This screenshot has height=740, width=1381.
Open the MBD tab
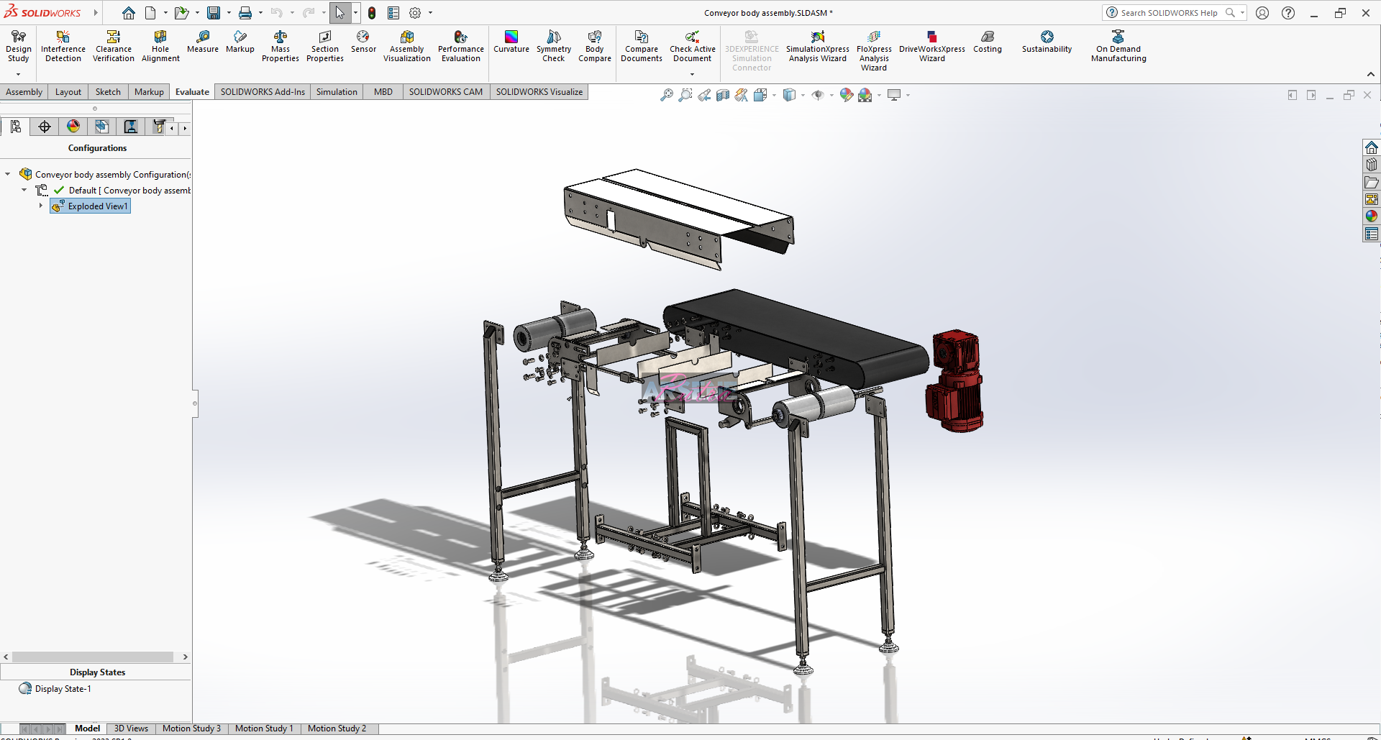(383, 92)
